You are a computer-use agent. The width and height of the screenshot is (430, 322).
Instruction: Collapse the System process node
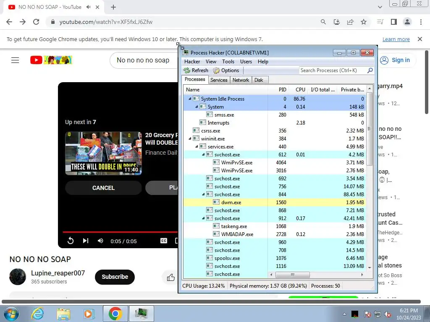pos(197,107)
